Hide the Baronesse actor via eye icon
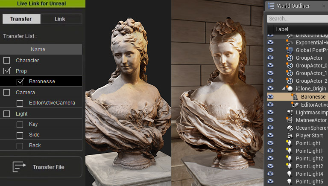The image size is (328, 186). [270, 96]
